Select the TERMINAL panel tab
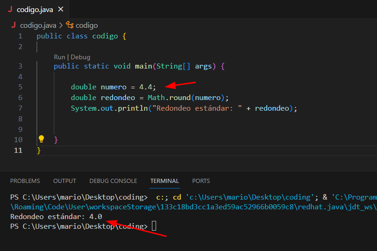The image size is (377, 251). tap(165, 181)
